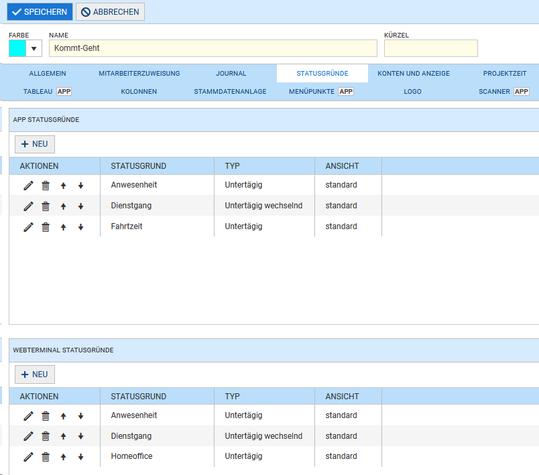Select the Statusgründe tab
This screenshot has height=475, width=539.
tap(322, 74)
